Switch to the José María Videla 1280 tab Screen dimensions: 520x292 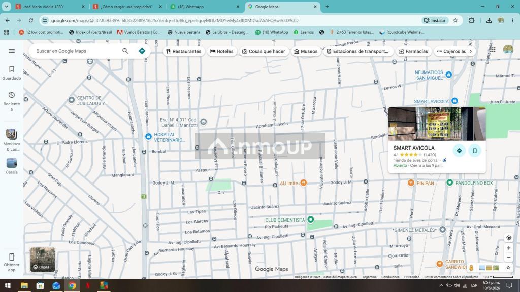[x=50, y=7]
